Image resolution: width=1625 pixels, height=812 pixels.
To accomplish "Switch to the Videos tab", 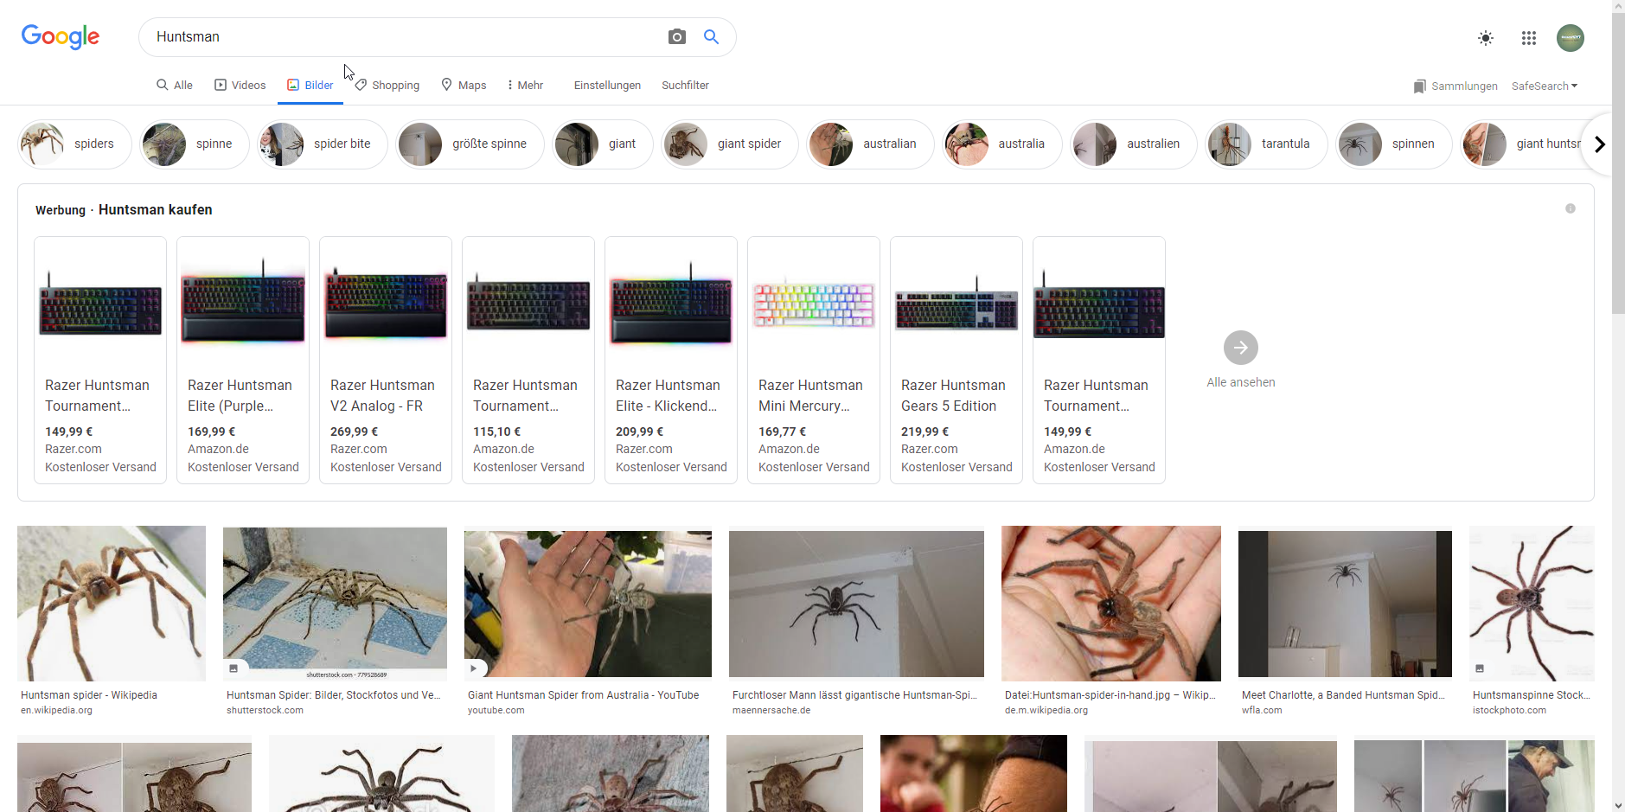I will tap(240, 86).
